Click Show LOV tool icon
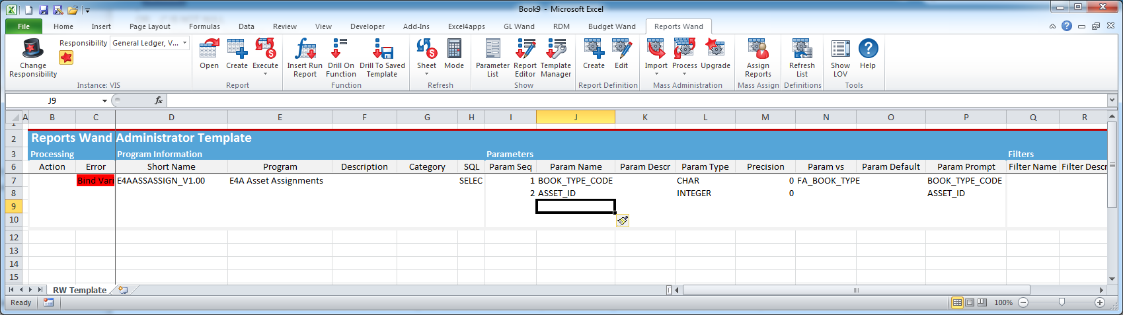The image size is (1123, 315). tap(840, 49)
